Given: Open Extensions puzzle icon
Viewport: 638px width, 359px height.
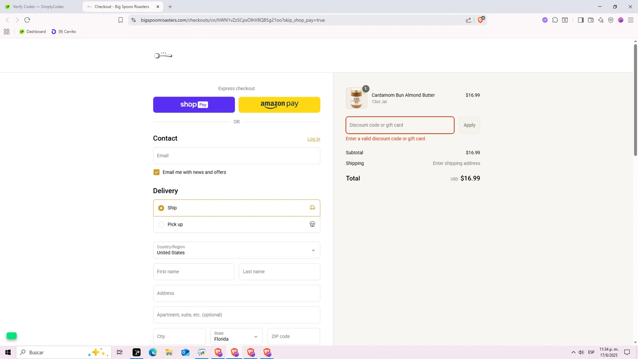Looking at the screenshot, I should click(x=555, y=20).
